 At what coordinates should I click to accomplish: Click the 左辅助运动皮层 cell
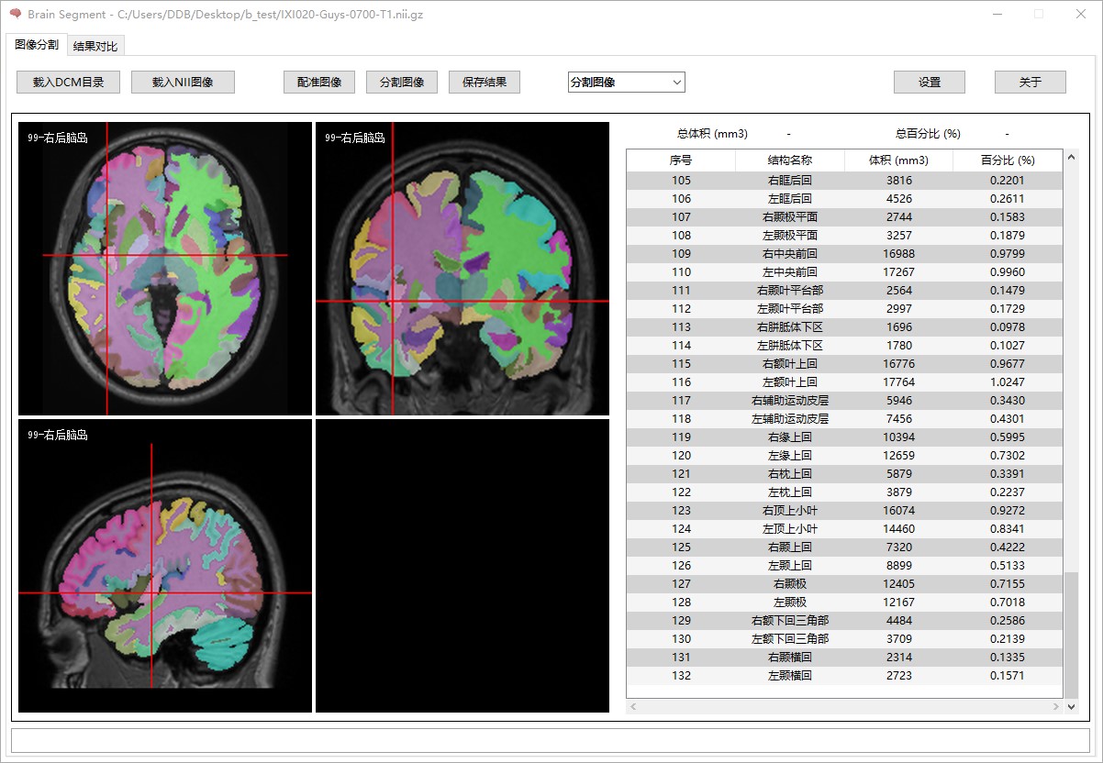790,419
